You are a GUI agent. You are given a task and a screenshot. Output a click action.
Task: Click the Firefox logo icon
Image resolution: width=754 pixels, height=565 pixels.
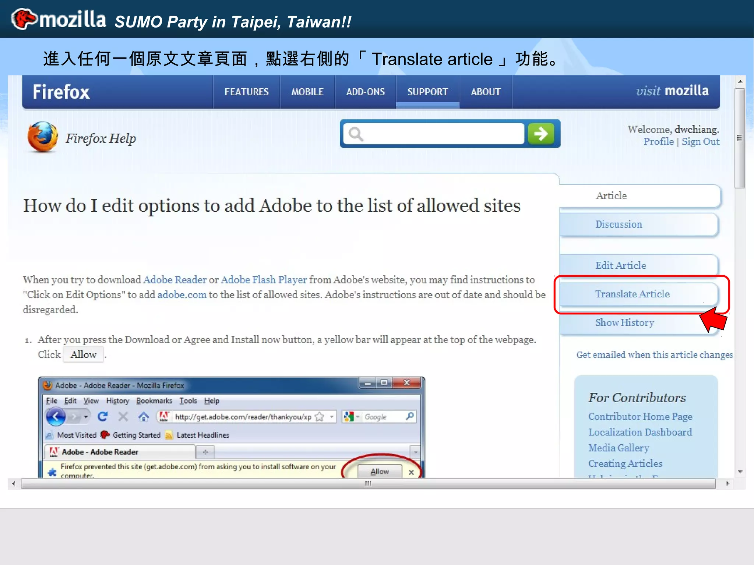[42, 137]
